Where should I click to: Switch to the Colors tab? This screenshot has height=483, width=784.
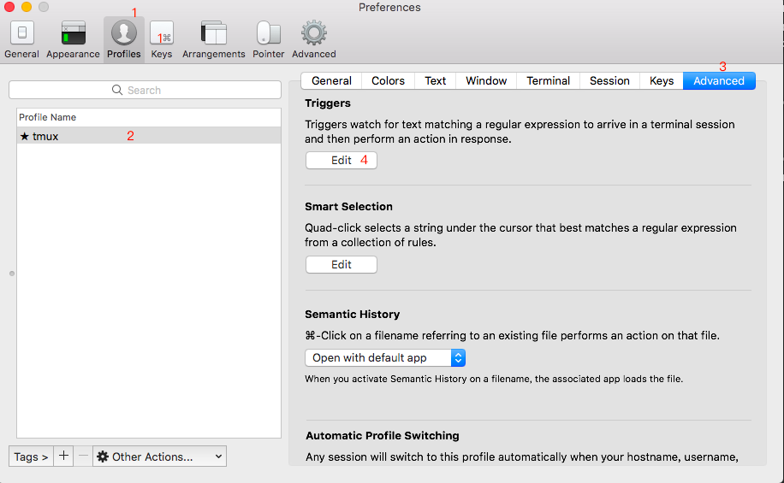click(x=388, y=81)
